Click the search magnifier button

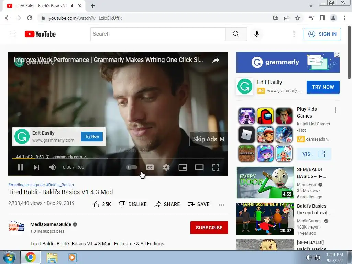click(x=236, y=34)
